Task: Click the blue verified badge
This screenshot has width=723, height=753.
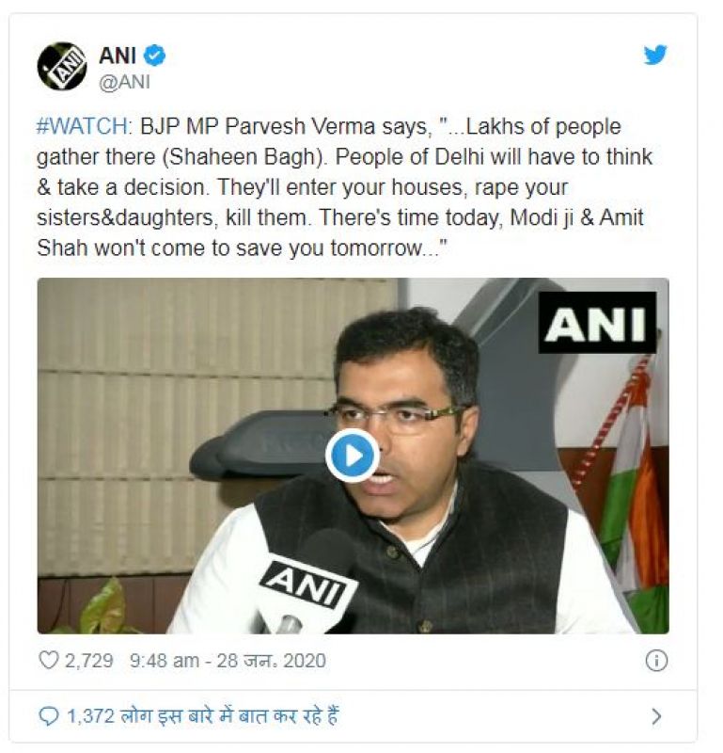Action: pyautogui.click(x=154, y=56)
